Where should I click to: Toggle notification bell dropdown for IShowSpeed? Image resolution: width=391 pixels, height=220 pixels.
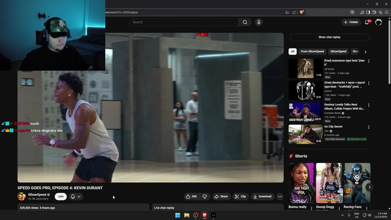pos(76,196)
